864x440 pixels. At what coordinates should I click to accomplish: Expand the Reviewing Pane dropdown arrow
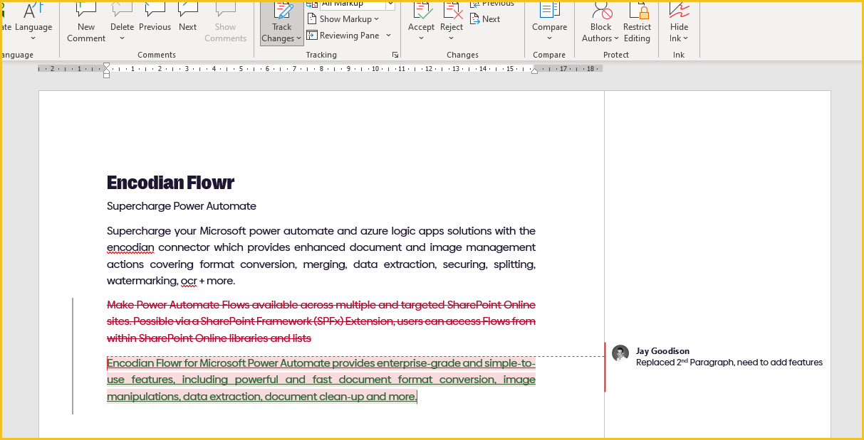coord(389,36)
